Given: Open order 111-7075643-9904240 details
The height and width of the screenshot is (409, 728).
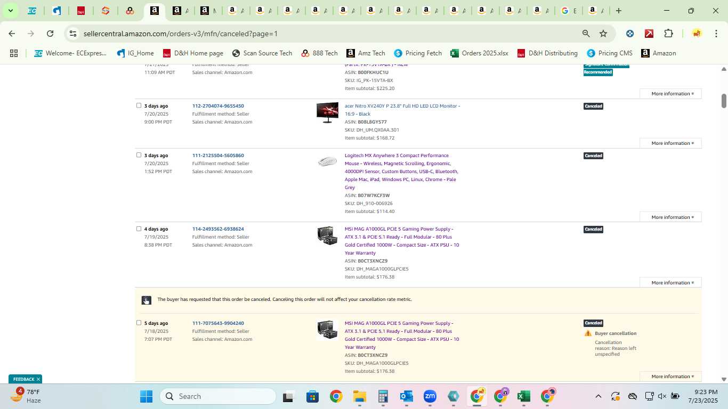Looking at the screenshot, I should pyautogui.click(x=218, y=323).
